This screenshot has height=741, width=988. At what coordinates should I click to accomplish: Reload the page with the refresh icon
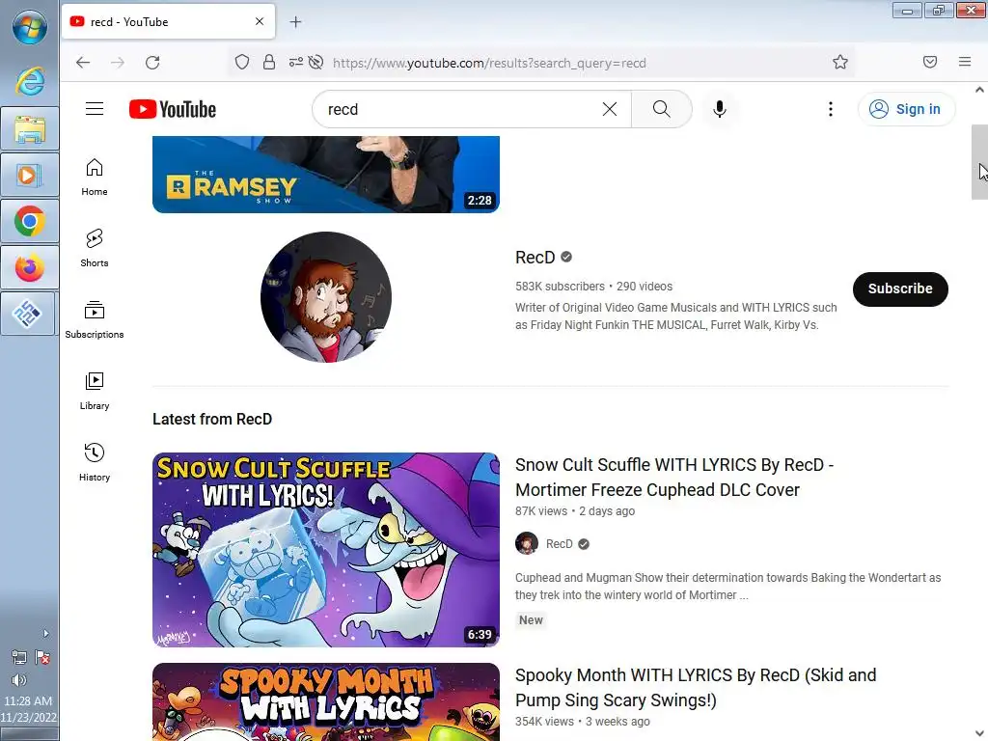tap(152, 63)
